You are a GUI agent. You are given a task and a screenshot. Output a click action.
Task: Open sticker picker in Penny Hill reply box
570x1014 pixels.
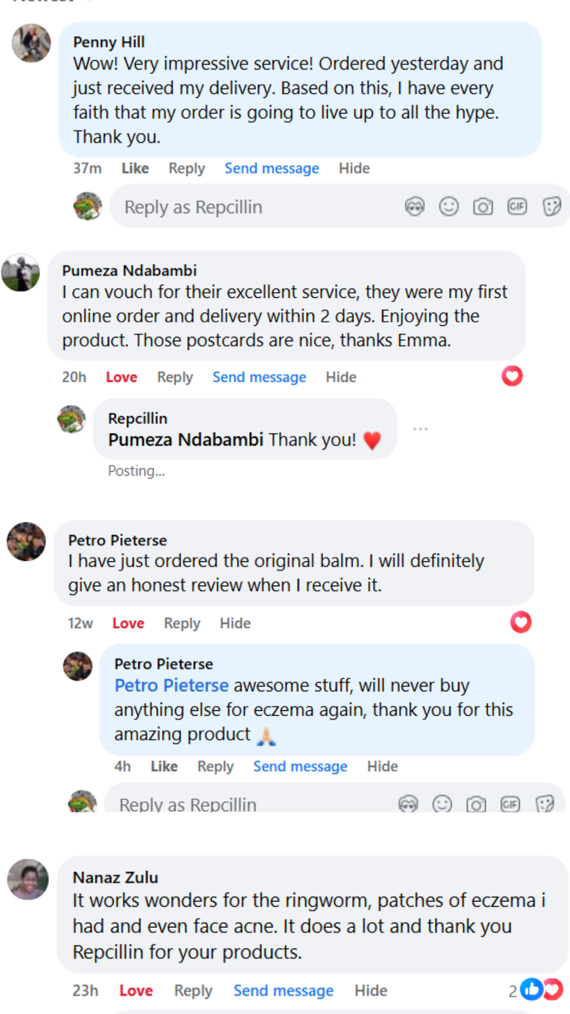[x=552, y=207]
